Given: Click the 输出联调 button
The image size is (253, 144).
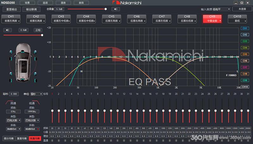Looking at the screenshot, I should [31, 9].
